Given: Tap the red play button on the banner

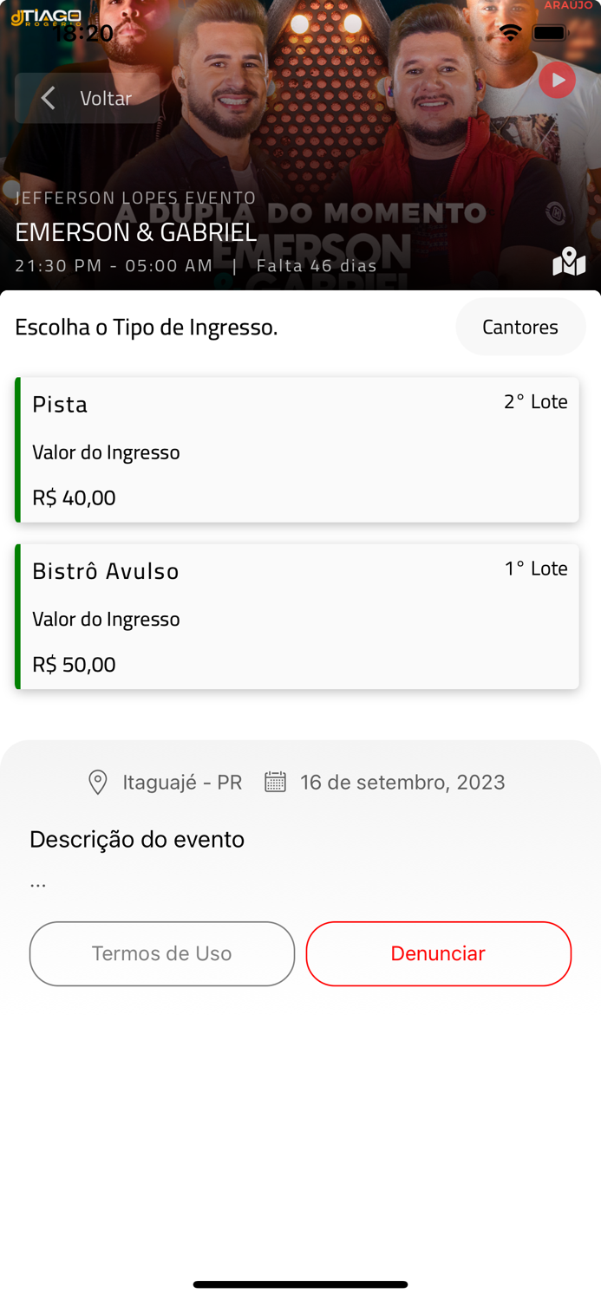Looking at the screenshot, I should tap(558, 80).
